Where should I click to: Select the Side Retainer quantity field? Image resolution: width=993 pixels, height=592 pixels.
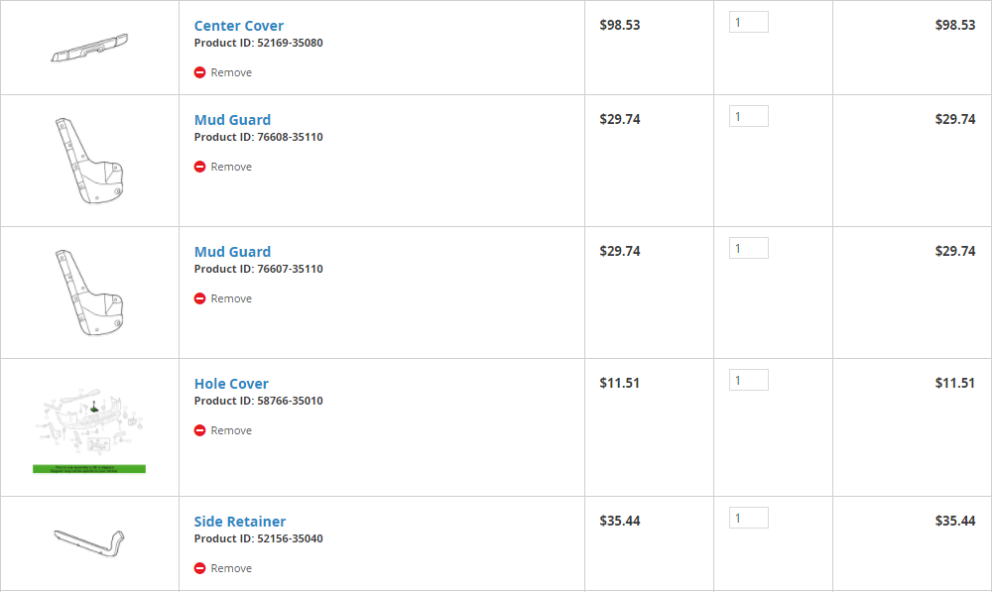tap(749, 518)
